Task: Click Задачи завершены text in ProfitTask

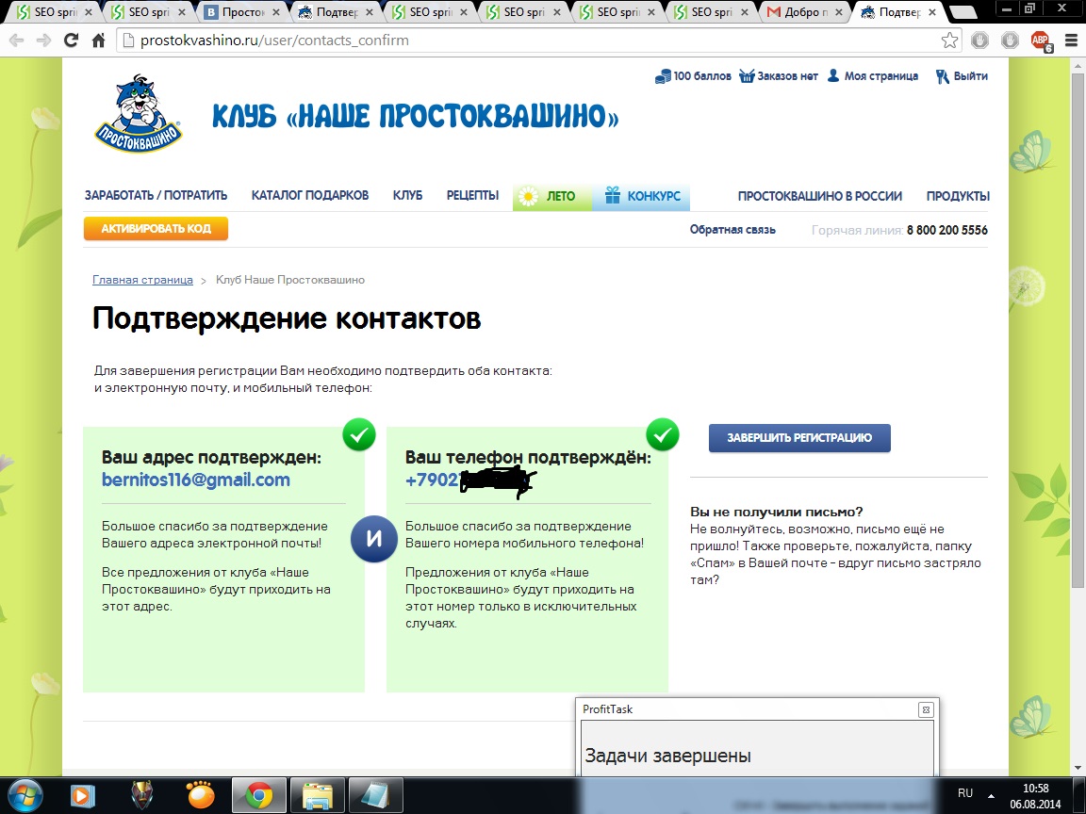Action: [x=667, y=756]
